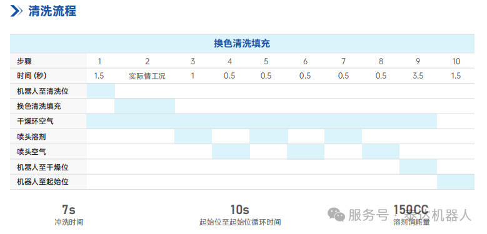487x234 pixels.
Task: Click the 1.5 time value for step 1
Action: click(99, 76)
